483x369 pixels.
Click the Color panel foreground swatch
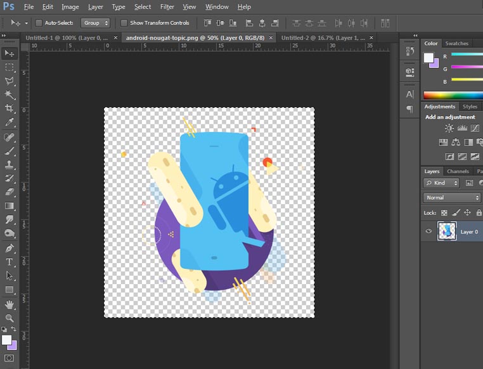[428, 58]
